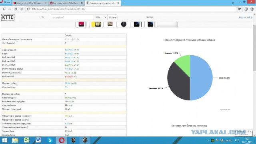
Task: Click the KTTC site logo
Action: pyautogui.click(x=8, y=17)
